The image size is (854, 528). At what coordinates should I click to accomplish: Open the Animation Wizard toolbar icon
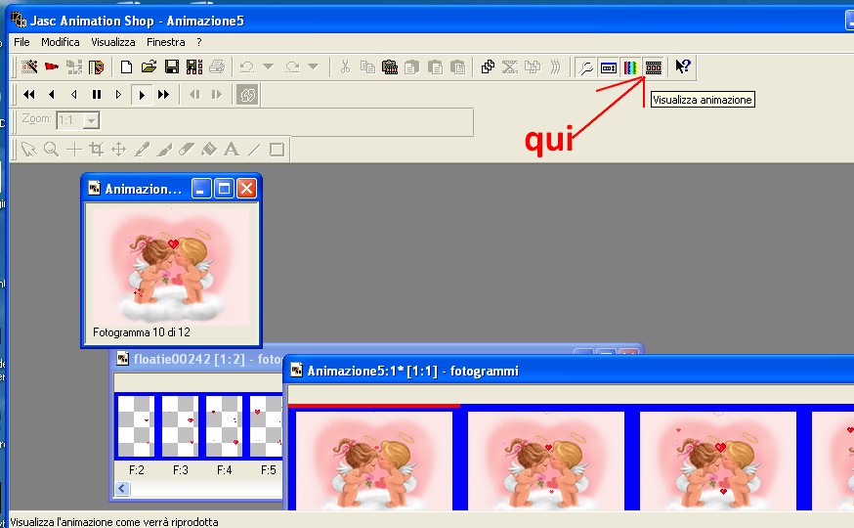tap(29, 67)
